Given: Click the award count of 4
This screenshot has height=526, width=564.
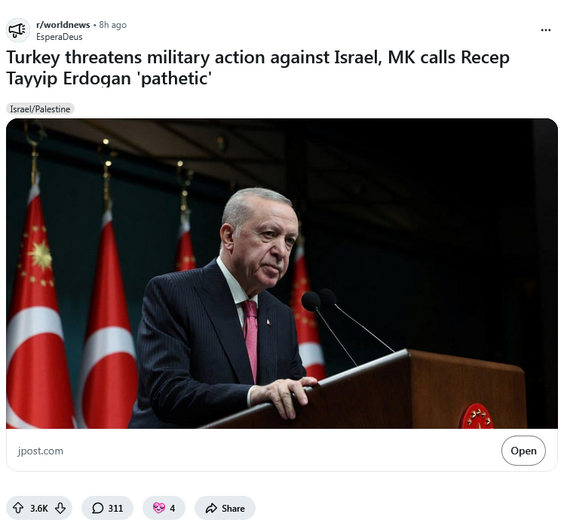Looking at the screenshot, I should (x=173, y=508).
